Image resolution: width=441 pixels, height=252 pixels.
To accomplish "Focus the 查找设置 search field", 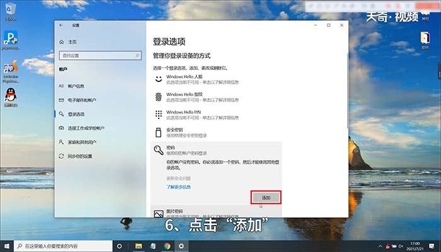I will [100, 55].
